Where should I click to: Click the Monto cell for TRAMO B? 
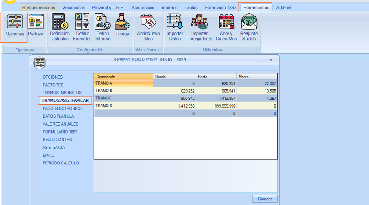(x=256, y=91)
